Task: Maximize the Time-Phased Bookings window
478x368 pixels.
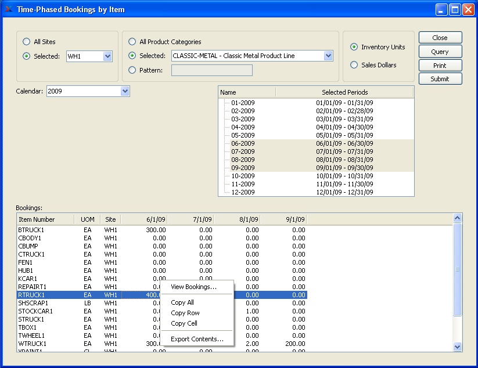Action: (x=455, y=9)
